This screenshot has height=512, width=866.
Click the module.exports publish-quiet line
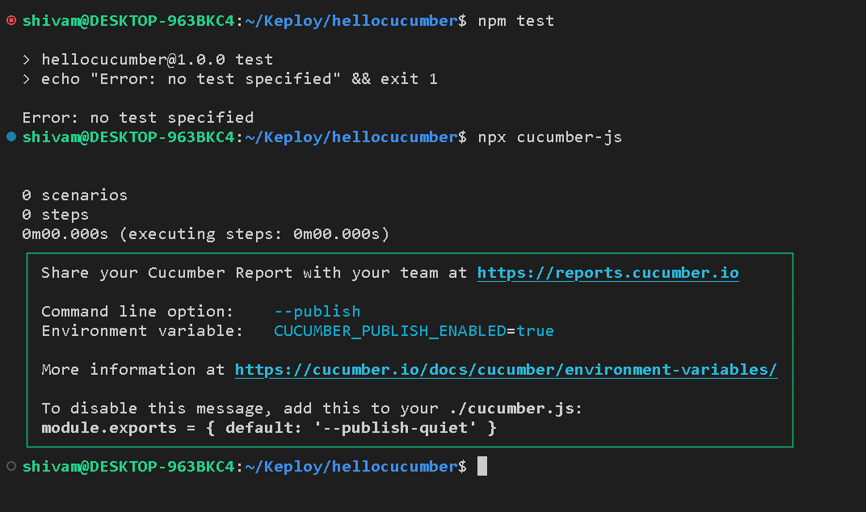pos(269,428)
